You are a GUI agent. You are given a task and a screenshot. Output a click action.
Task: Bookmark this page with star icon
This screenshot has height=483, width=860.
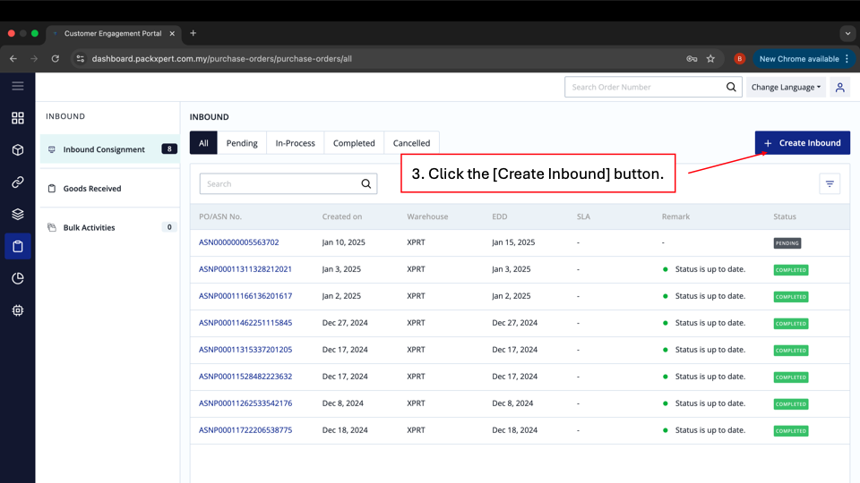710,59
